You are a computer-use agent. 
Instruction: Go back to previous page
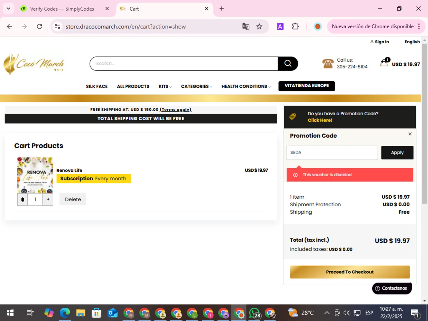(9, 27)
